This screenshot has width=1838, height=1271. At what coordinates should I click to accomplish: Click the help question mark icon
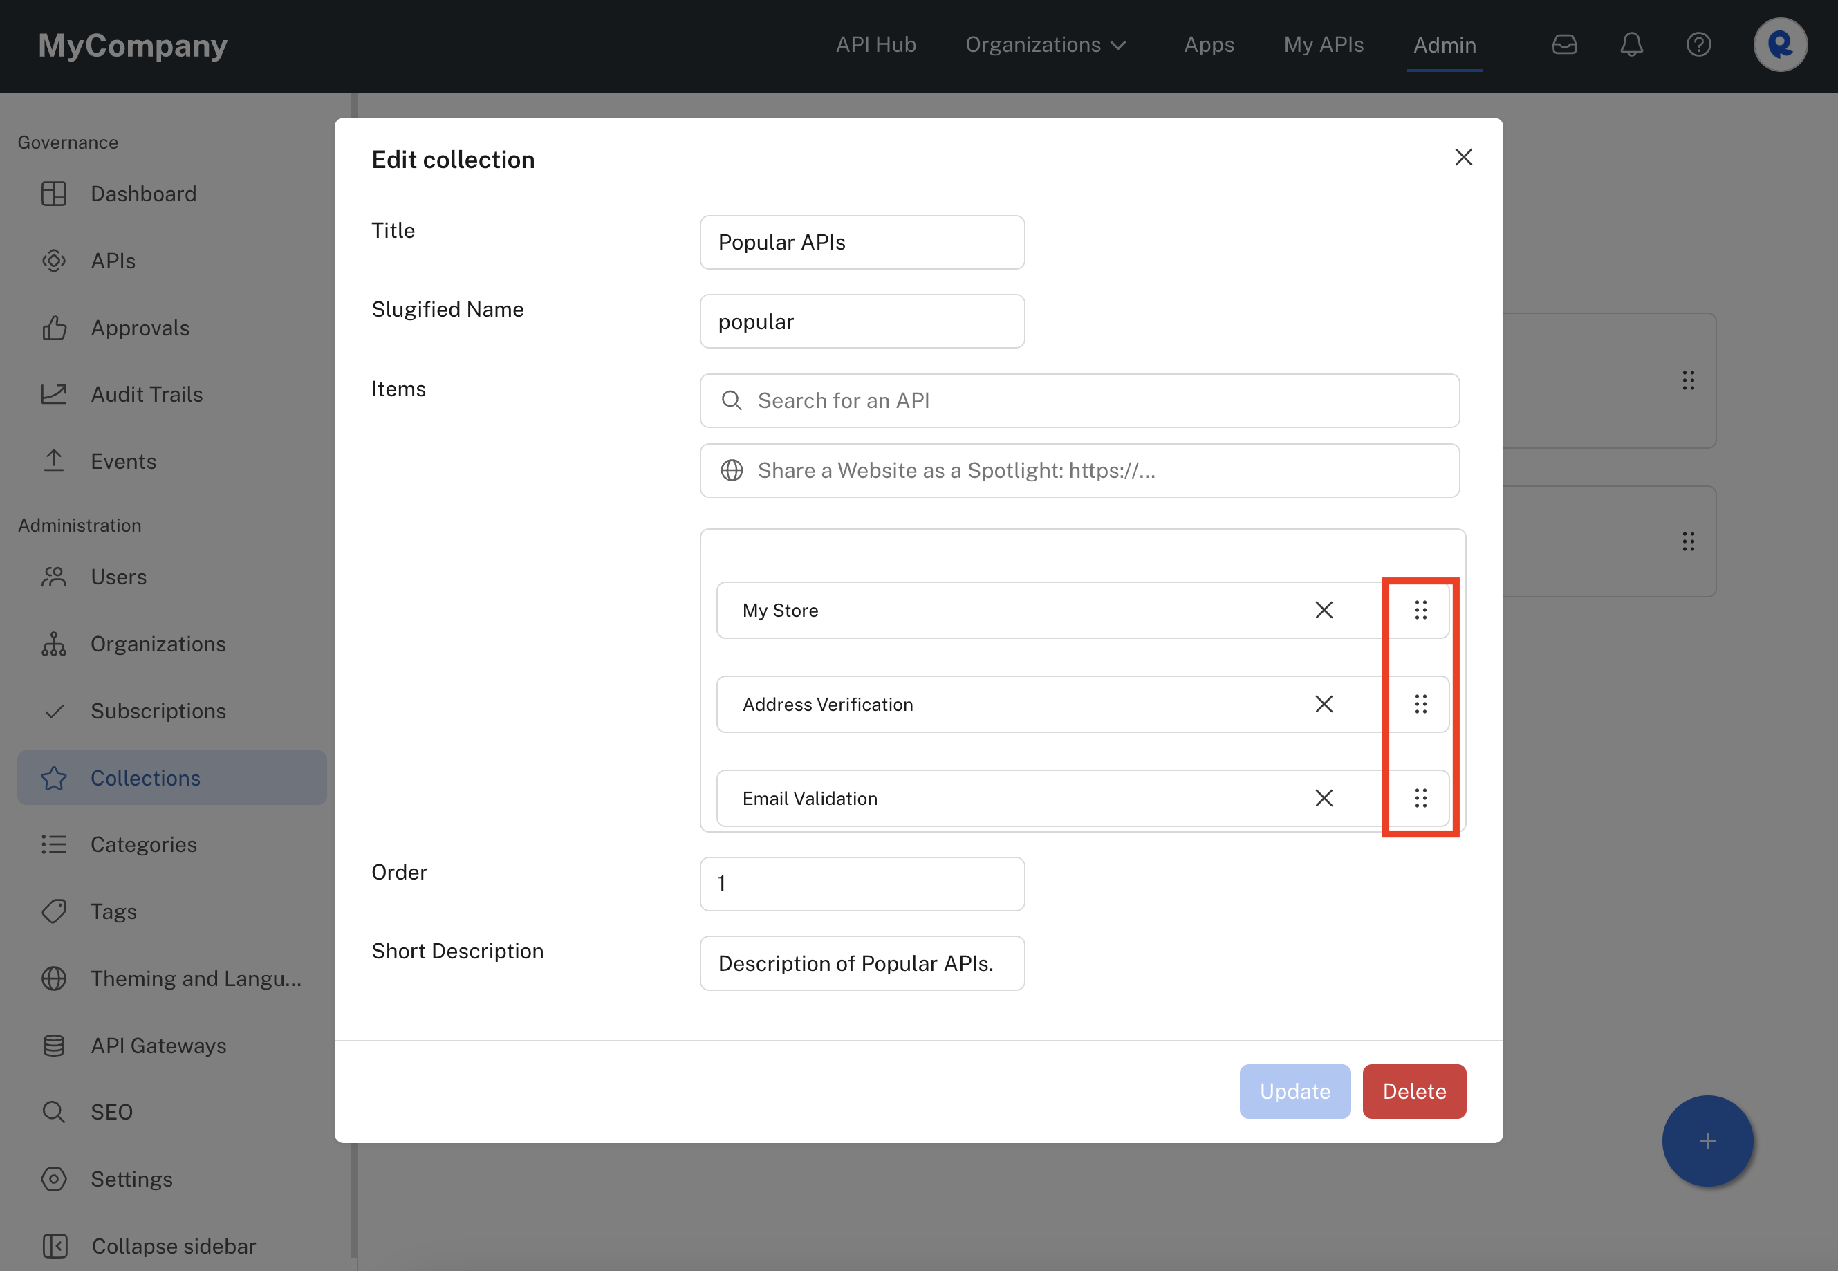point(1698,44)
